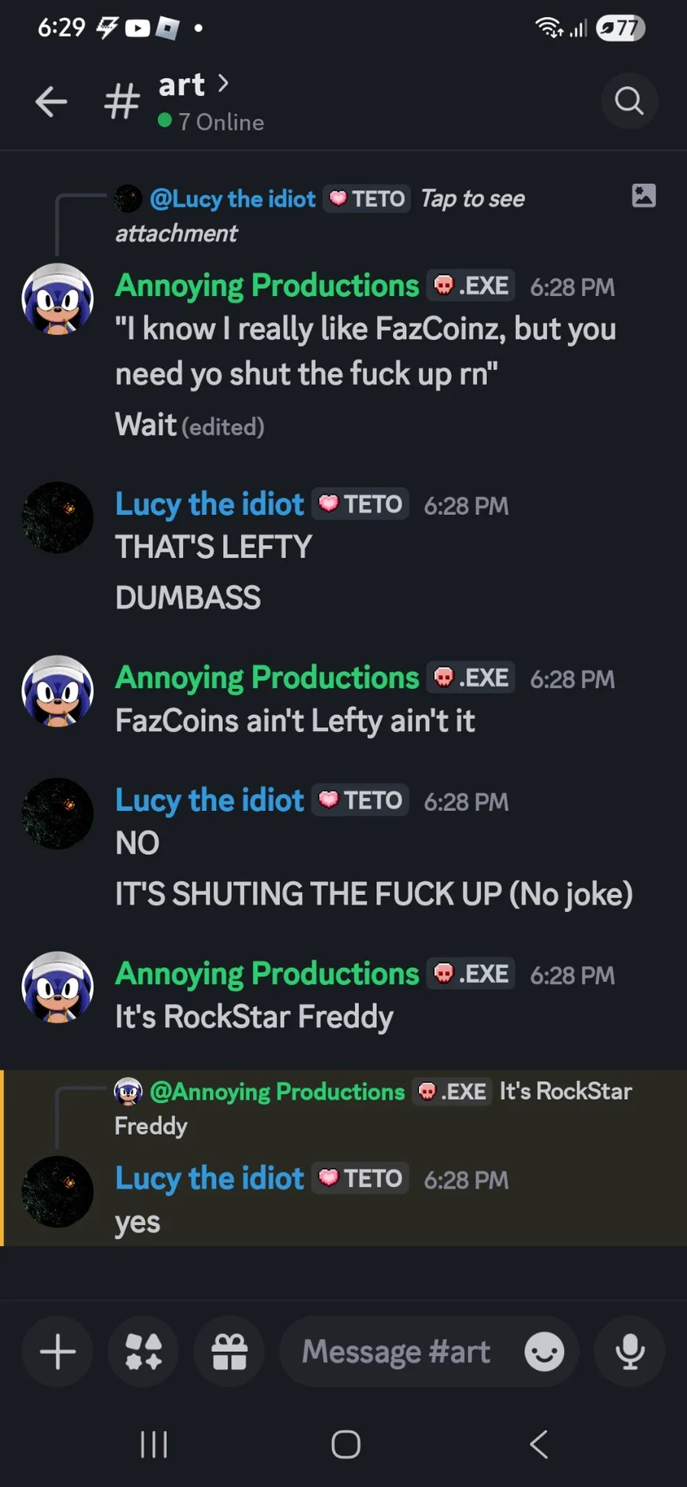Open the @Annoying Productions RockStar Freddy reply preview
Screen dimensions: 687x1487
pyautogui.click(x=373, y=1108)
